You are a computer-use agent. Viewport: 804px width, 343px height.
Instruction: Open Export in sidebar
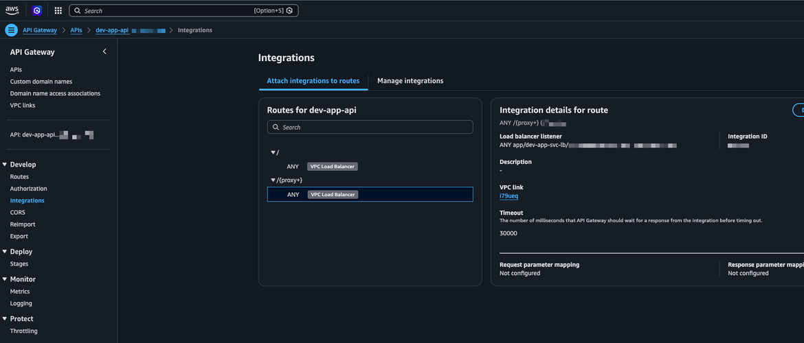click(19, 236)
